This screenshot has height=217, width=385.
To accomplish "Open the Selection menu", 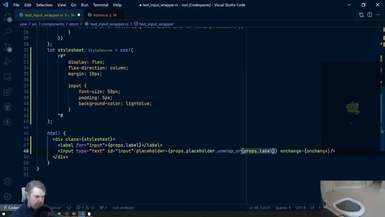I will pos(44,5).
